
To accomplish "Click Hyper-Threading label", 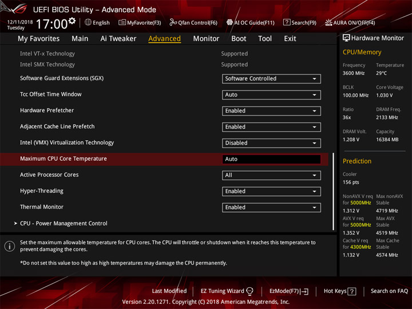I will click(42, 191).
